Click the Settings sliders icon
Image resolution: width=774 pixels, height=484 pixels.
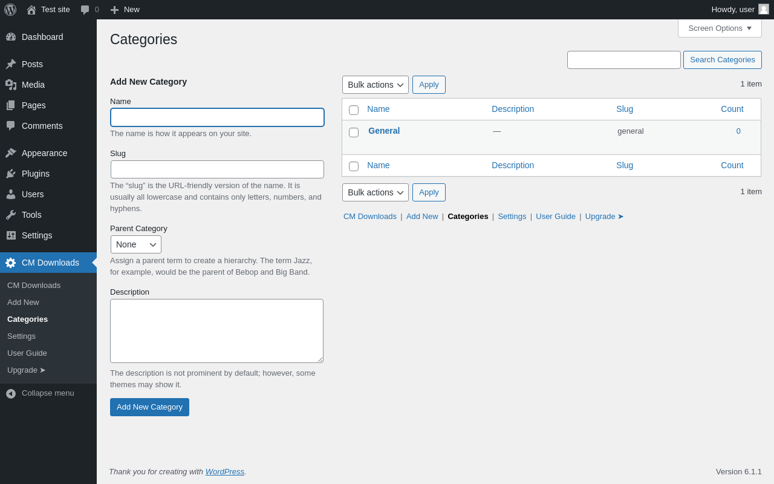pos(11,235)
